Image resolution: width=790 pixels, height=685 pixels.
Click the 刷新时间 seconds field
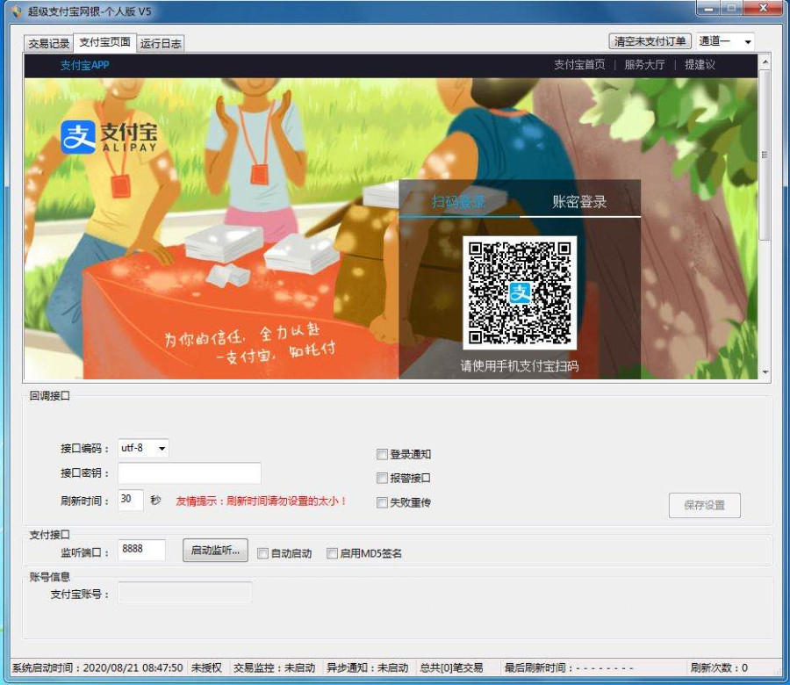click(131, 500)
